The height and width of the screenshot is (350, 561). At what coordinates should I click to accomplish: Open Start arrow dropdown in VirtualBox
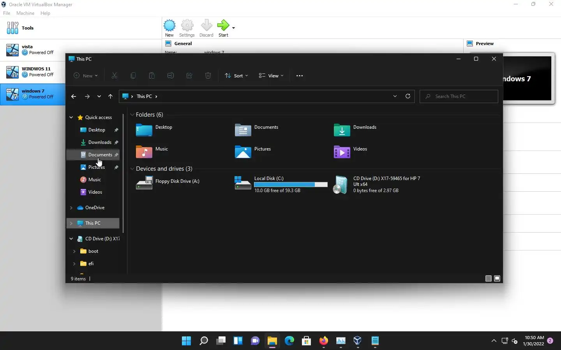pos(233,28)
